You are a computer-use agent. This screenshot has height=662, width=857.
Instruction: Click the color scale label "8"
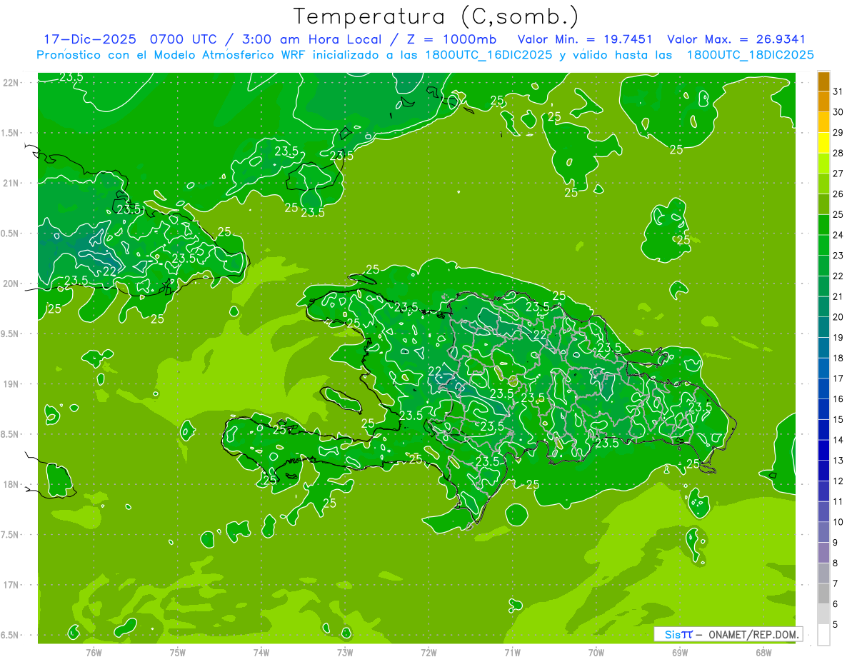pyautogui.click(x=835, y=563)
